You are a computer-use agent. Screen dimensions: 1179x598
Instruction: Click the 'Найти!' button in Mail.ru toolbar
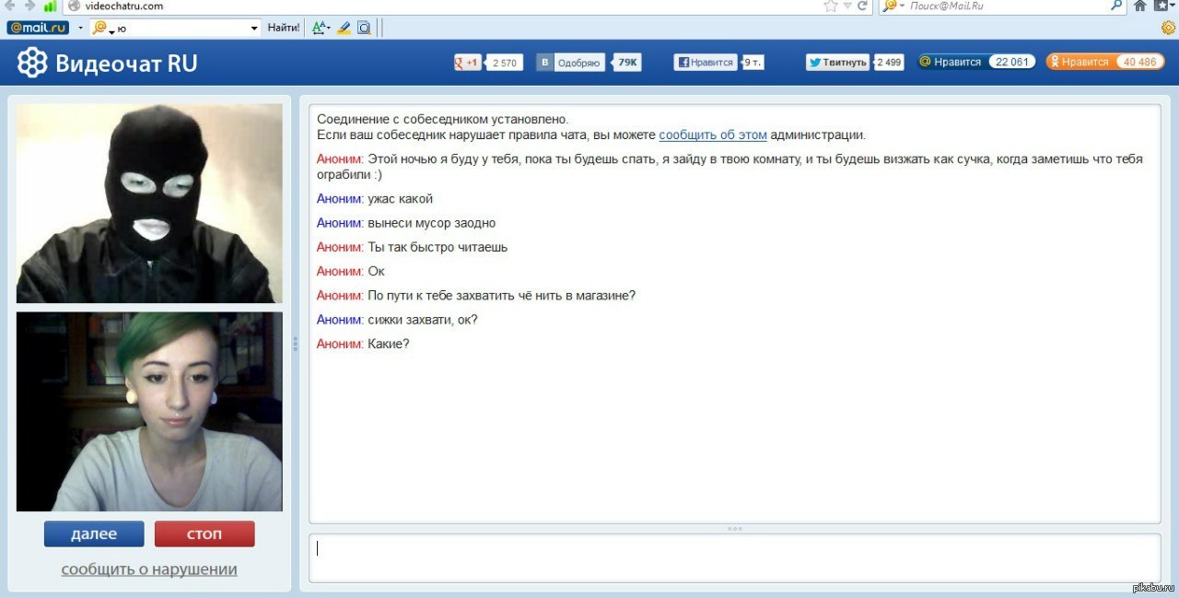coord(284,28)
